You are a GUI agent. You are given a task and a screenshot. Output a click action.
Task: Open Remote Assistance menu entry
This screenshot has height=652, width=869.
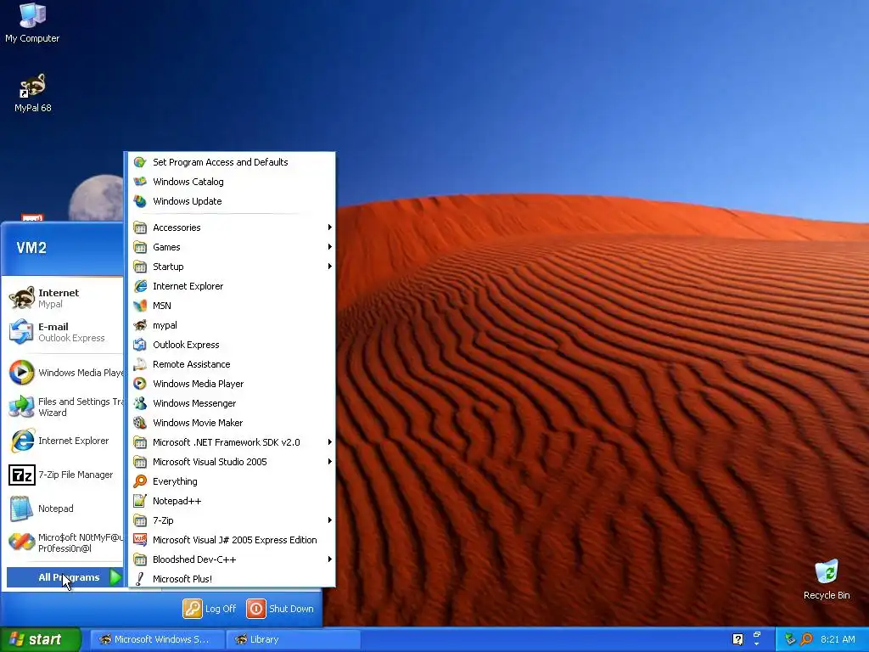232,364
